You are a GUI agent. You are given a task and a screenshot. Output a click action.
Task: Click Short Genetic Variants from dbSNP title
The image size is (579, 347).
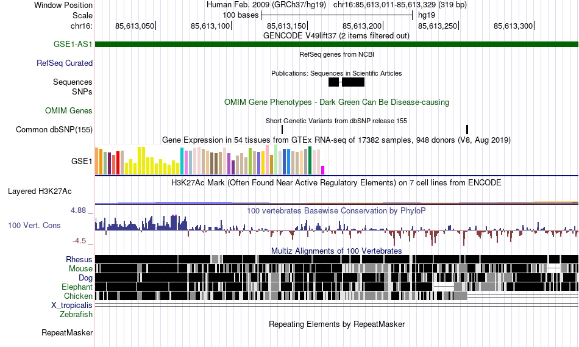(x=336, y=121)
